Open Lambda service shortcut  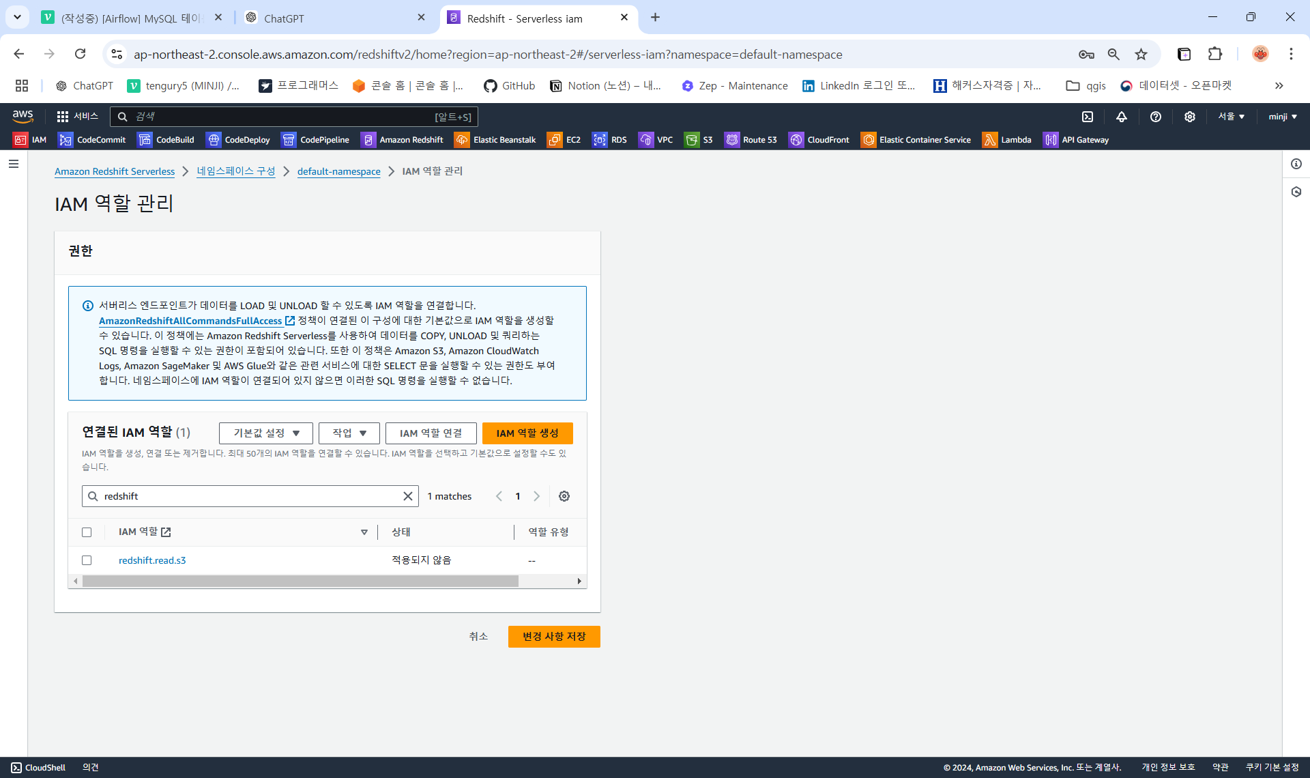click(1007, 140)
